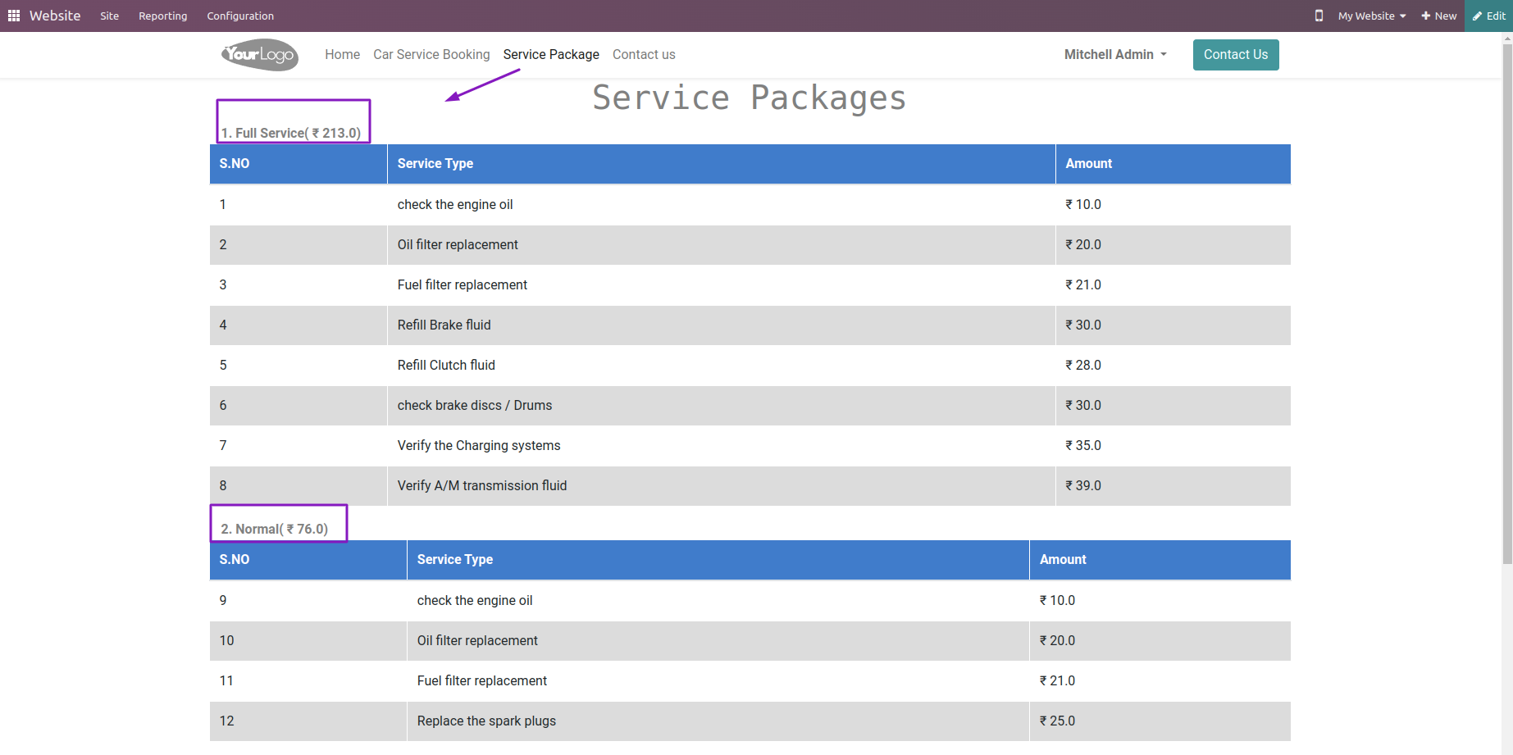Click the Website app title
This screenshot has width=1513, height=755.
point(55,16)
